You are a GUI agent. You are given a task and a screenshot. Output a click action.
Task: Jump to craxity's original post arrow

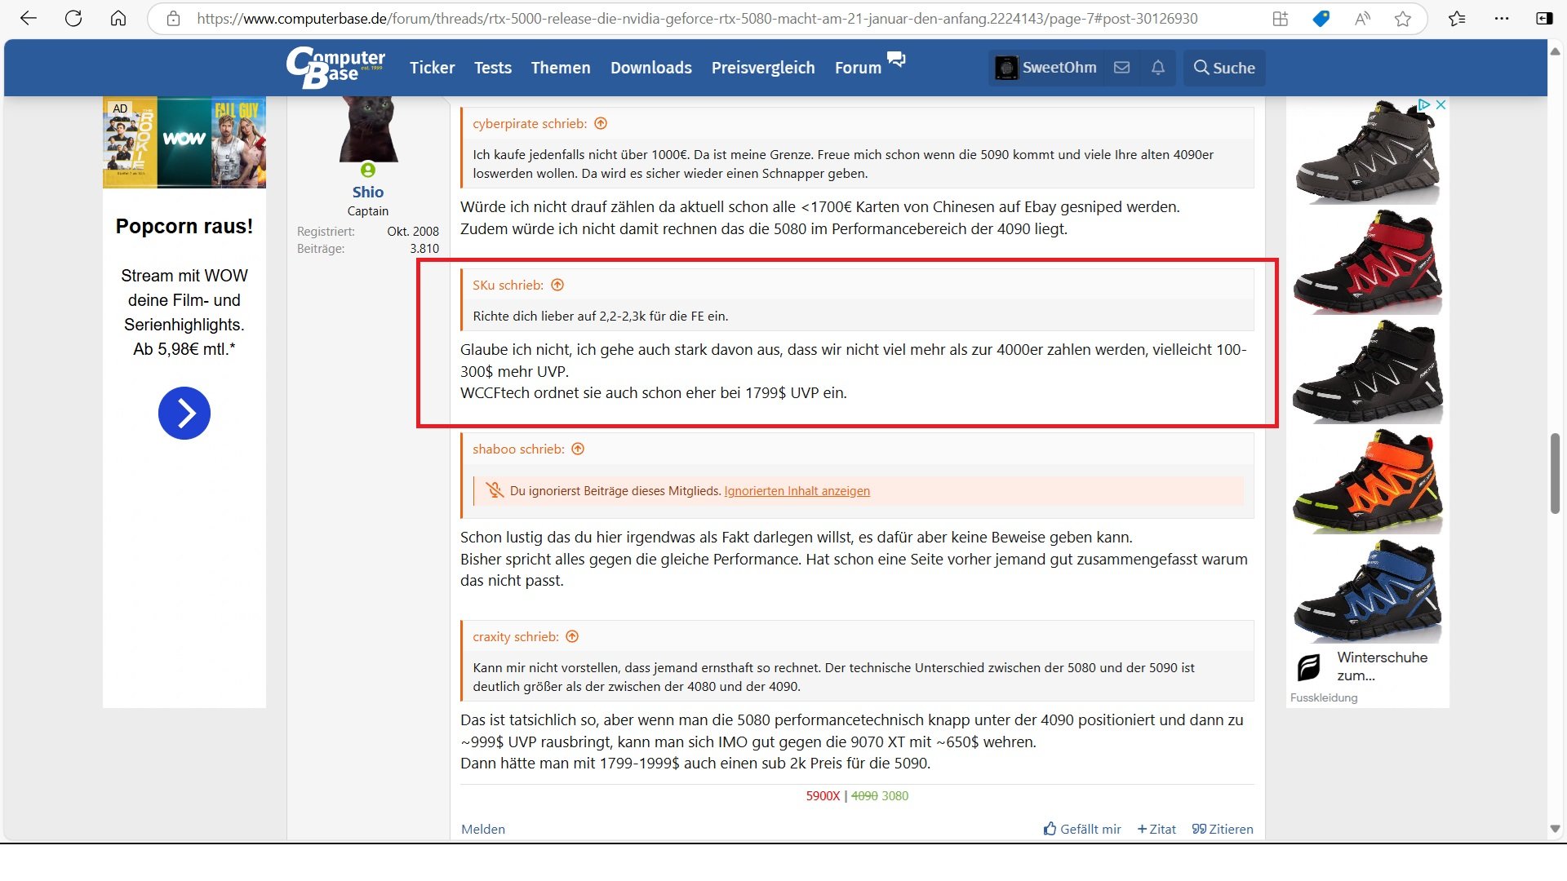[x=572, y=636]
